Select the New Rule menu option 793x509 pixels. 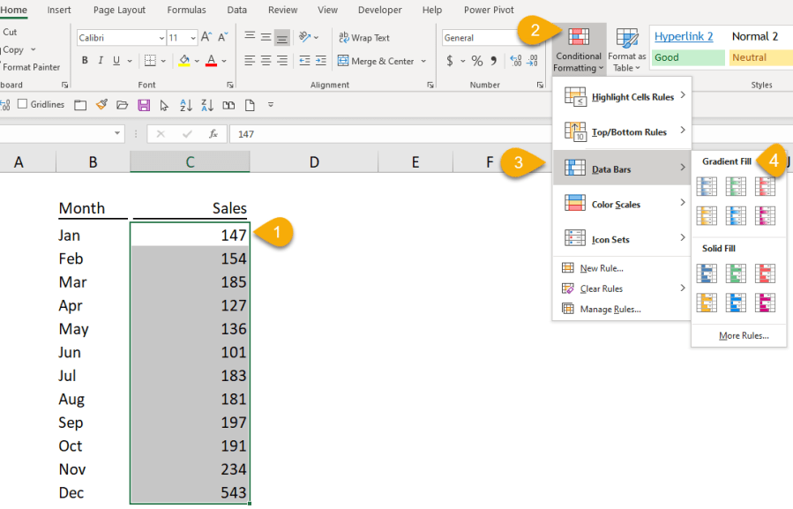(x=602, y=268)
